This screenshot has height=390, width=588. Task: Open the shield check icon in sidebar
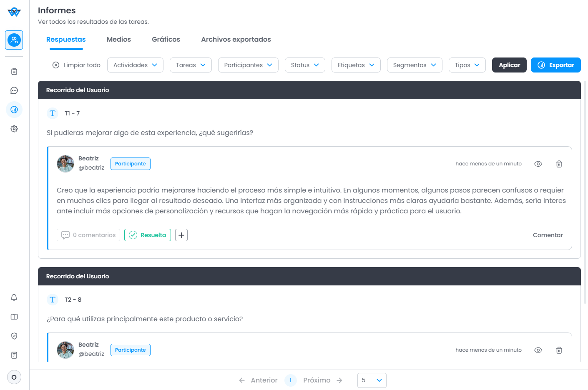[x=14, y=336]
